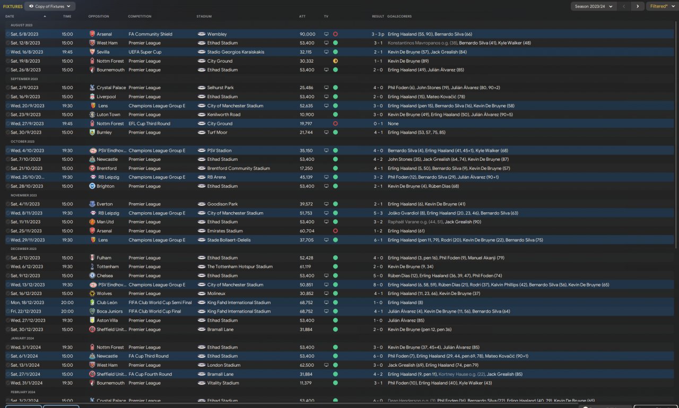Open the Copy of Fixtures view dropdown

point(50,6)
